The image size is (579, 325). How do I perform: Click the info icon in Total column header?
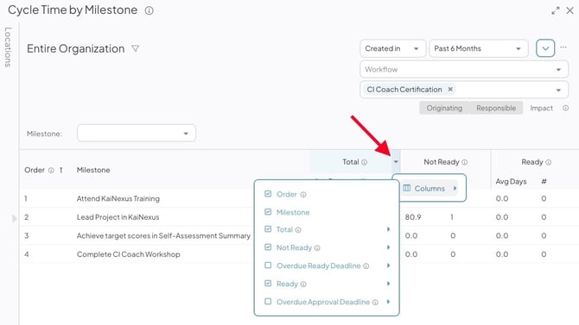[364, 162]
